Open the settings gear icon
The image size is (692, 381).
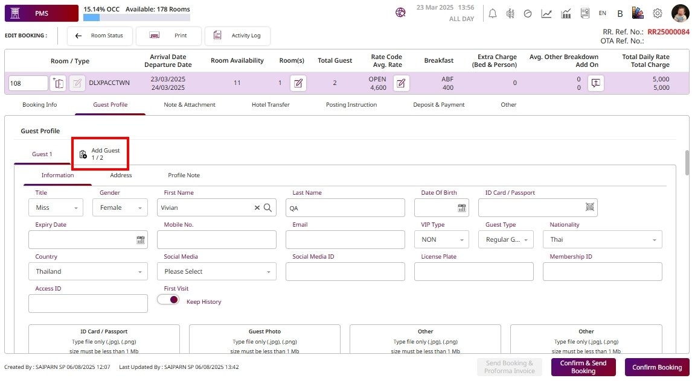(x=658, y=13)
